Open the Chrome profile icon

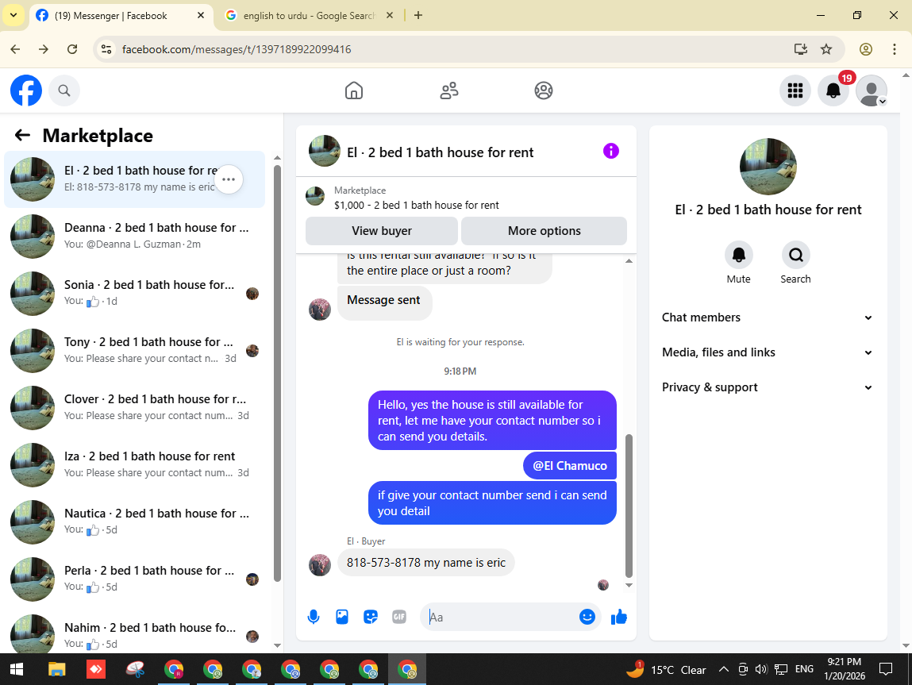pos(866,49)
